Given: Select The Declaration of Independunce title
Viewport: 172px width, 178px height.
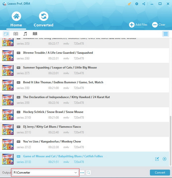Looking at the screenshot, I should point(66,97).
